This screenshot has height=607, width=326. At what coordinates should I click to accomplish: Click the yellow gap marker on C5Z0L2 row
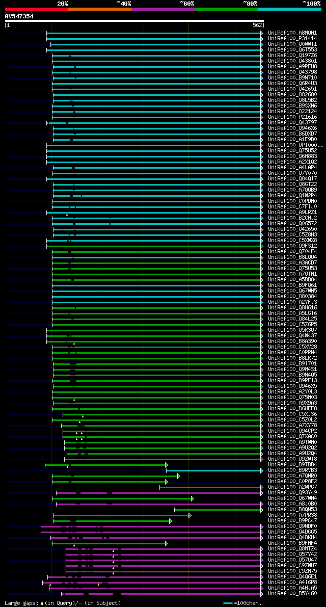pyautogui.click(x=80, y=422)
